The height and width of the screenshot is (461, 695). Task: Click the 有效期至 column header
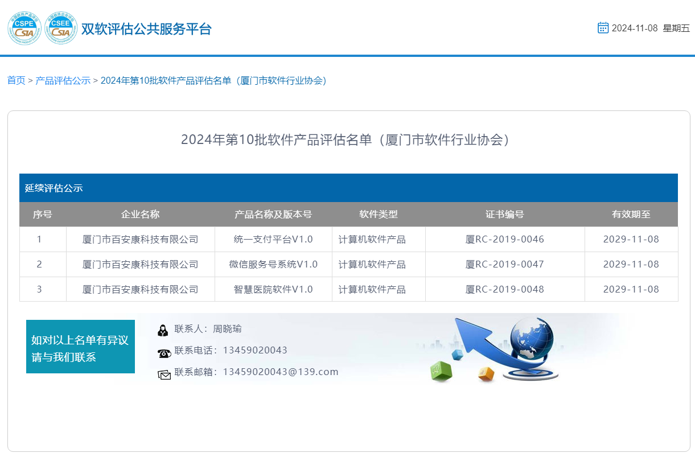click(x=631, y=215)
